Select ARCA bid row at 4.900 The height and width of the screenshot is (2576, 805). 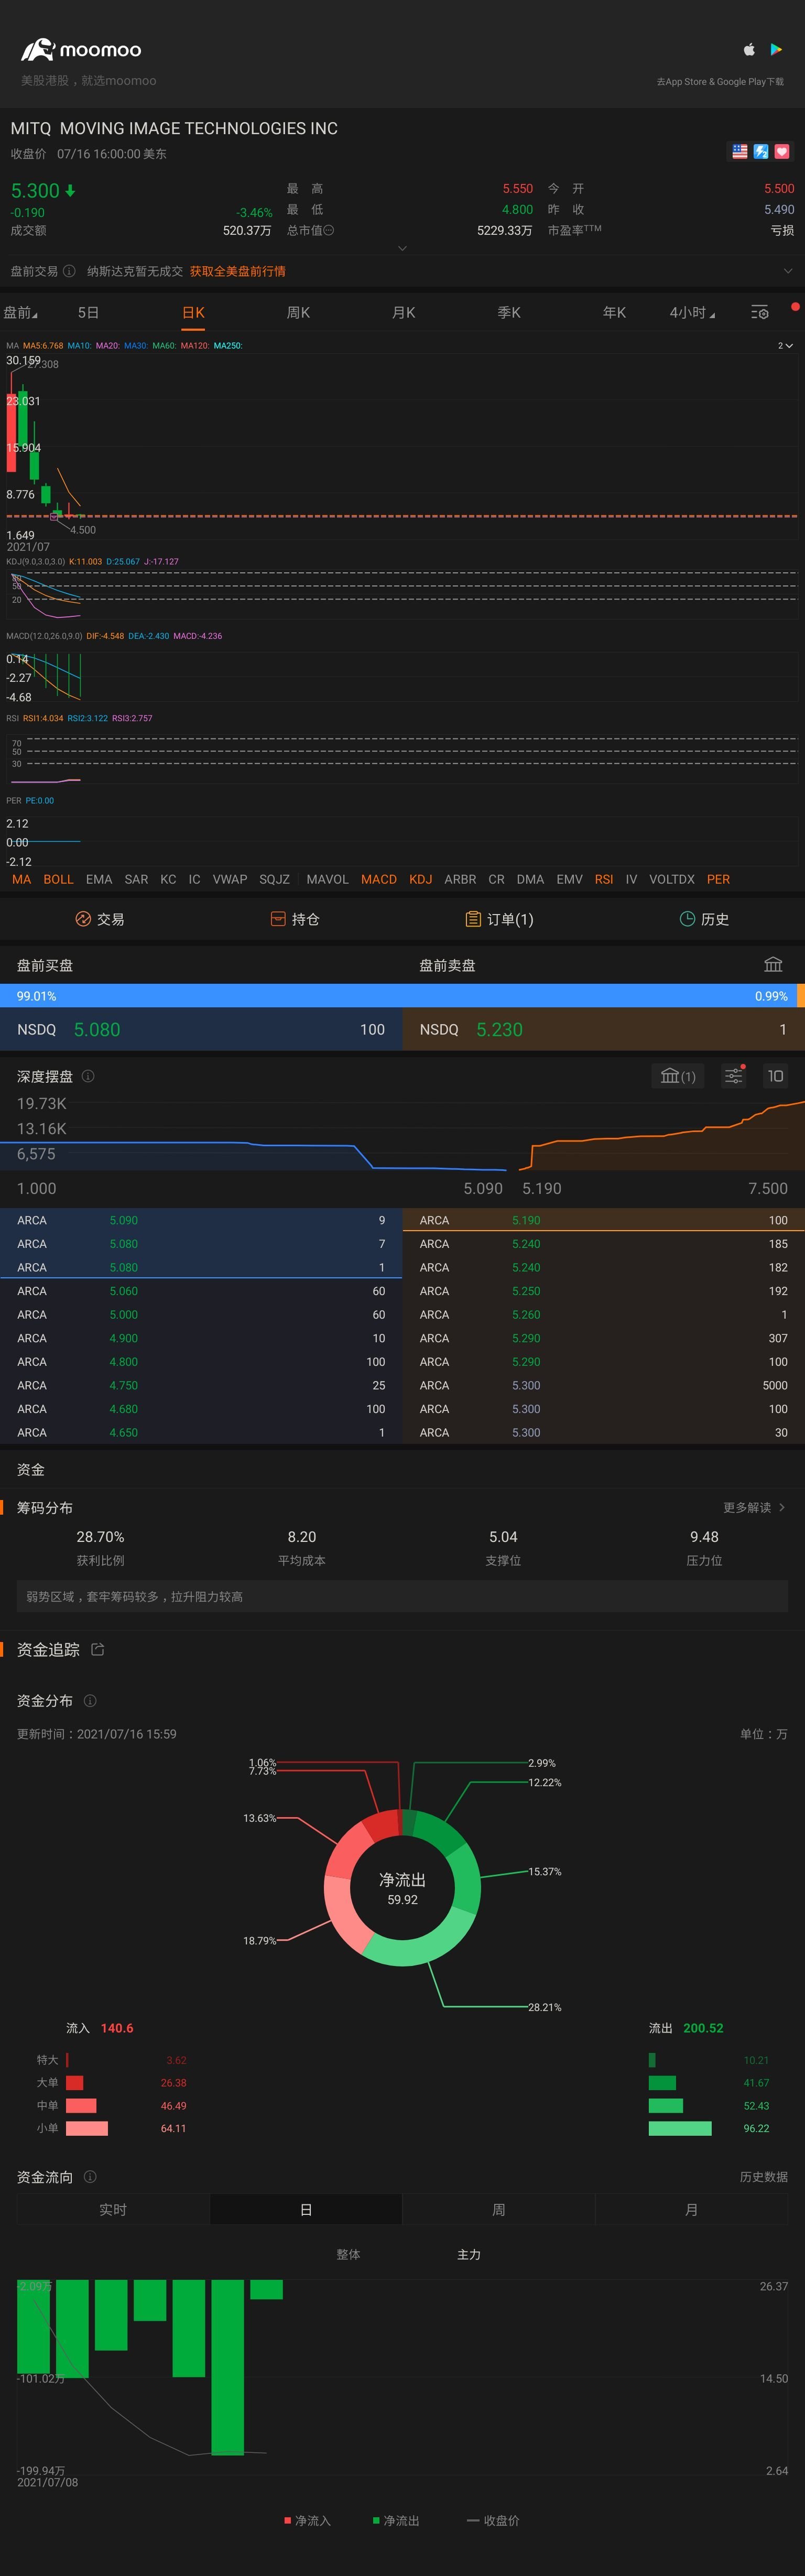[x=201, y=1338]
